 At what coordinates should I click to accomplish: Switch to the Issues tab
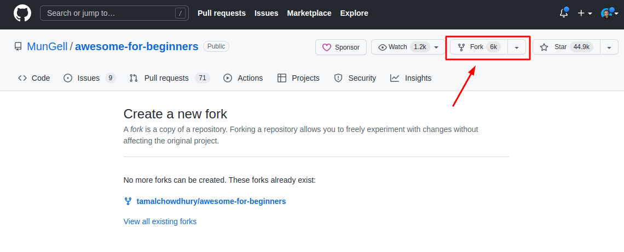tap(89, 78)
